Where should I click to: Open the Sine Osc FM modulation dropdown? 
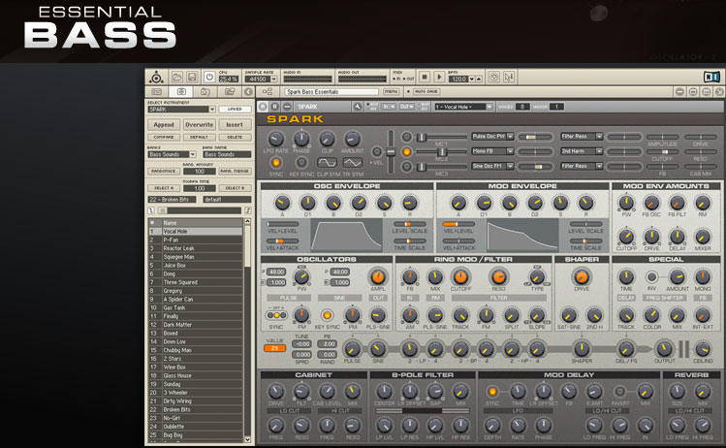pos(492,166)
